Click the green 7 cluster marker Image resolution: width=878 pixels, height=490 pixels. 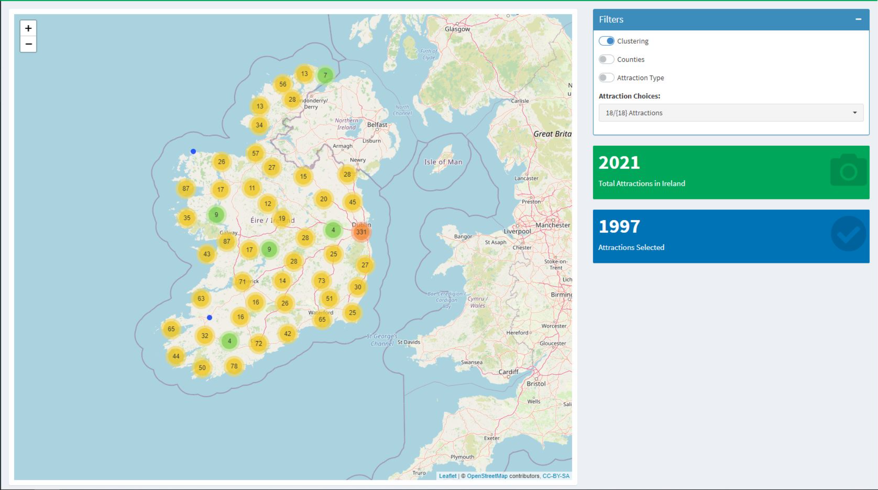click(325, 75)
